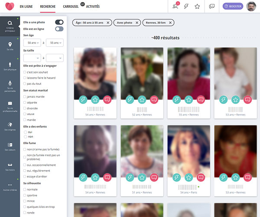Screen dimensions: 260x217
Task: Open the lightning flash icon in header
Action: 186,7
